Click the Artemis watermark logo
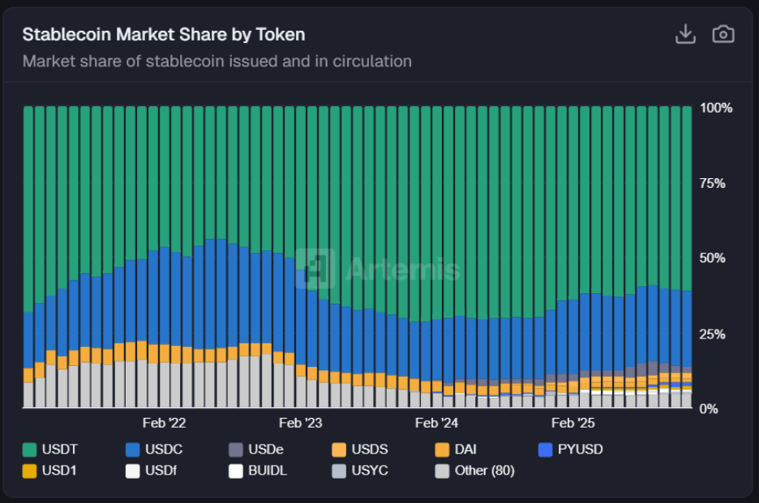The image size is (759, 503). [x=315, y=269]
